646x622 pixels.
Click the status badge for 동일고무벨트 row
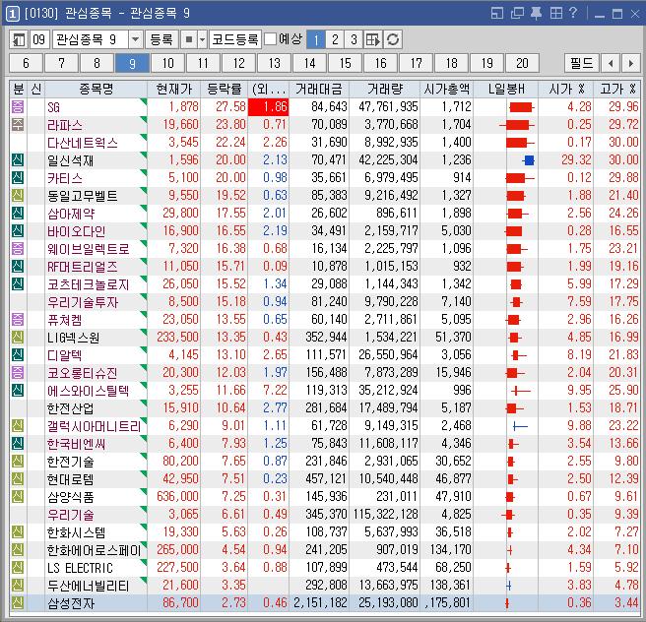click(x=18, y=196)
